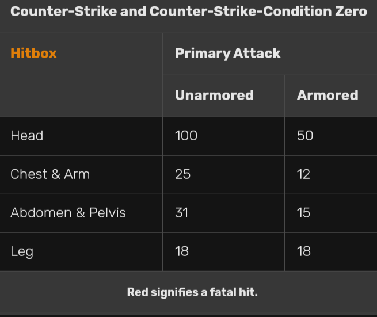Click the Leg unarmored damage value
The width and height of the screenshot is (377, 317).
coord(182,251)
